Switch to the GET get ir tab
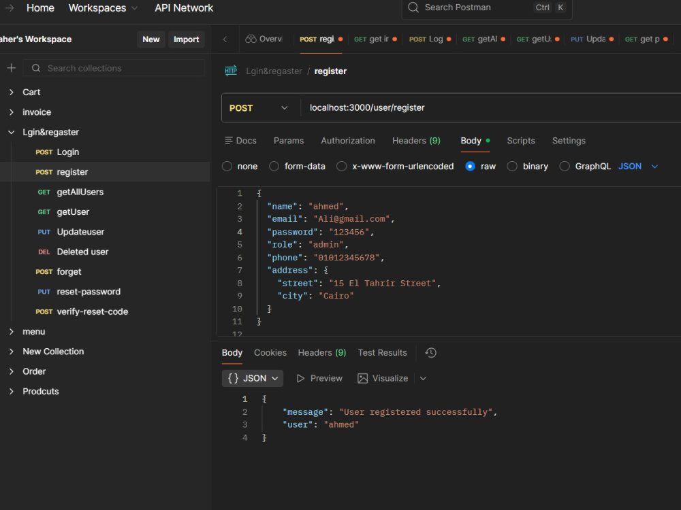This screenshot has width=681, height=510. click(375, 39)
